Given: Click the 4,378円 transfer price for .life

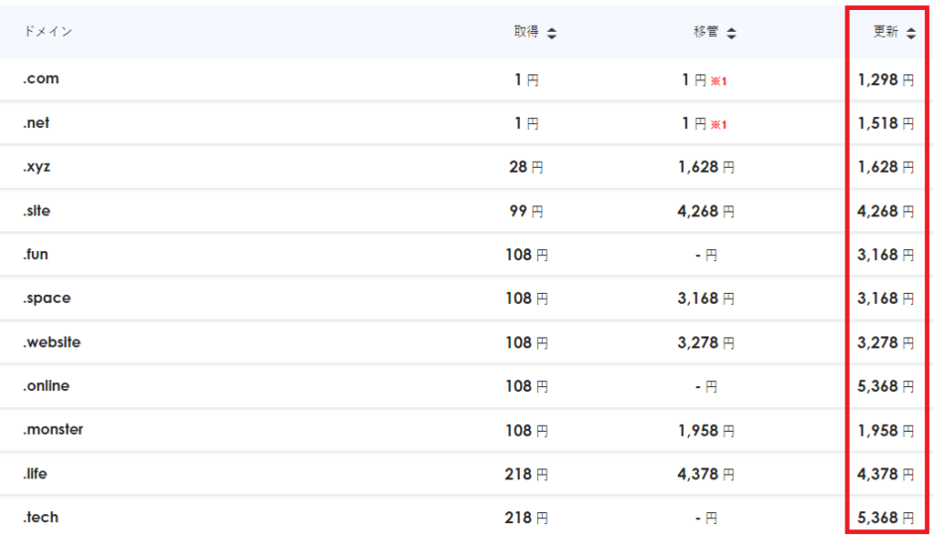Looking at the screenshot, I should [706, 474].
